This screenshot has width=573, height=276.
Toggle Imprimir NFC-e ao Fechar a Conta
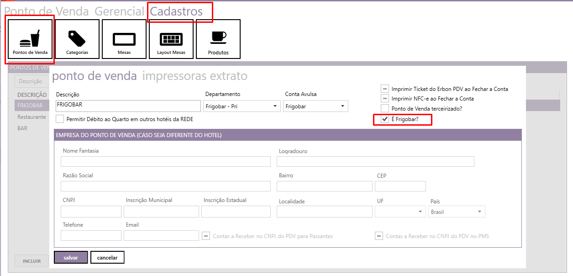[x=385, y=99]
